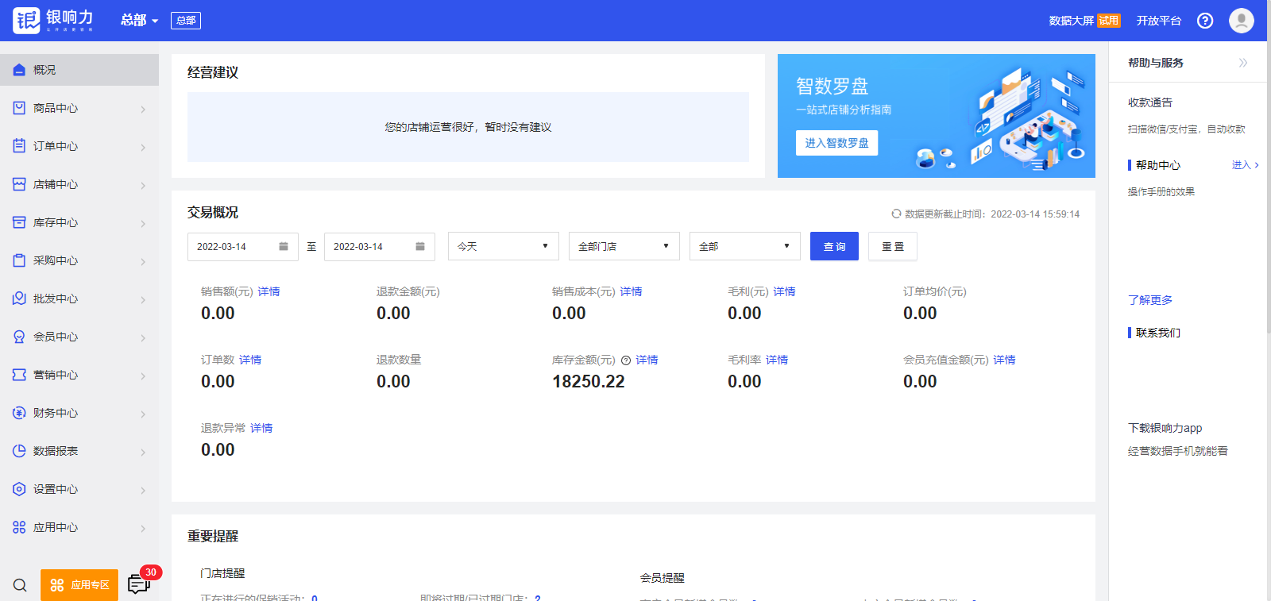Click the info icon next to 库存金额(元)

[x=626, y=360]
